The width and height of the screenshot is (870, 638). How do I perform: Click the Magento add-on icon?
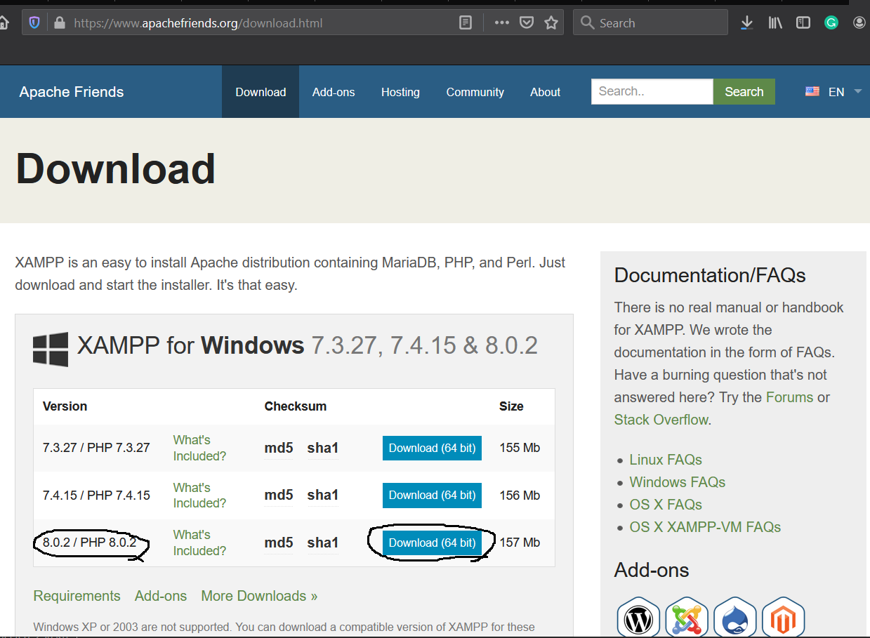click(x=783, y=618)
